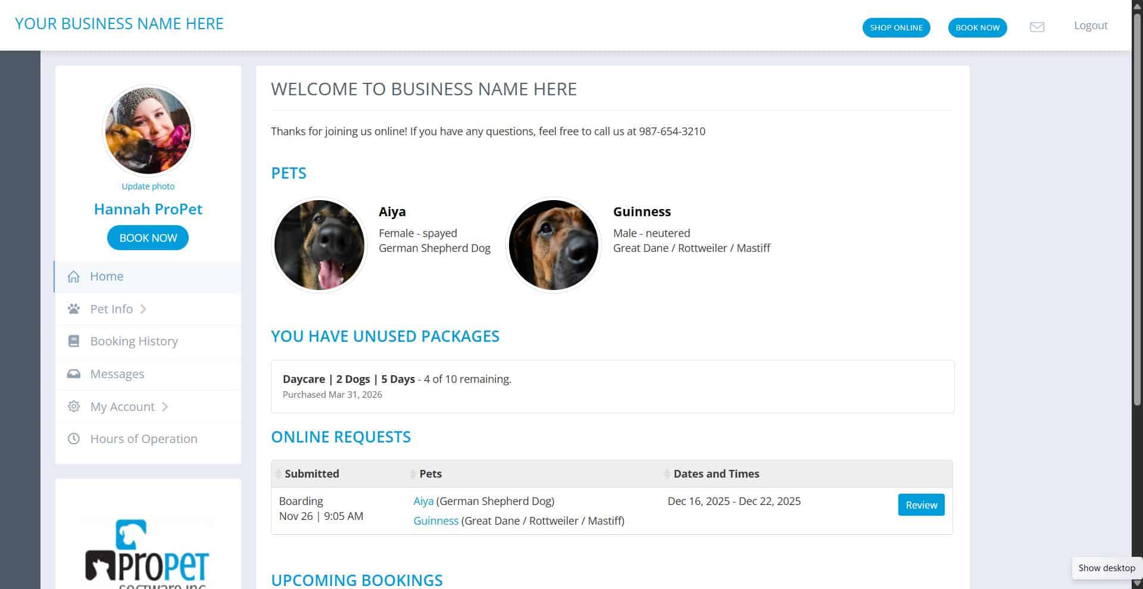The width and height of the screenshot is (1143, 589).
Task: Expand the Pet Info submenu chevron
Action: 143,308
